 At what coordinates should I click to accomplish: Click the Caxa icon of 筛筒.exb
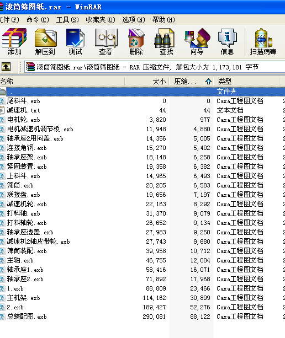click(2, 185)
